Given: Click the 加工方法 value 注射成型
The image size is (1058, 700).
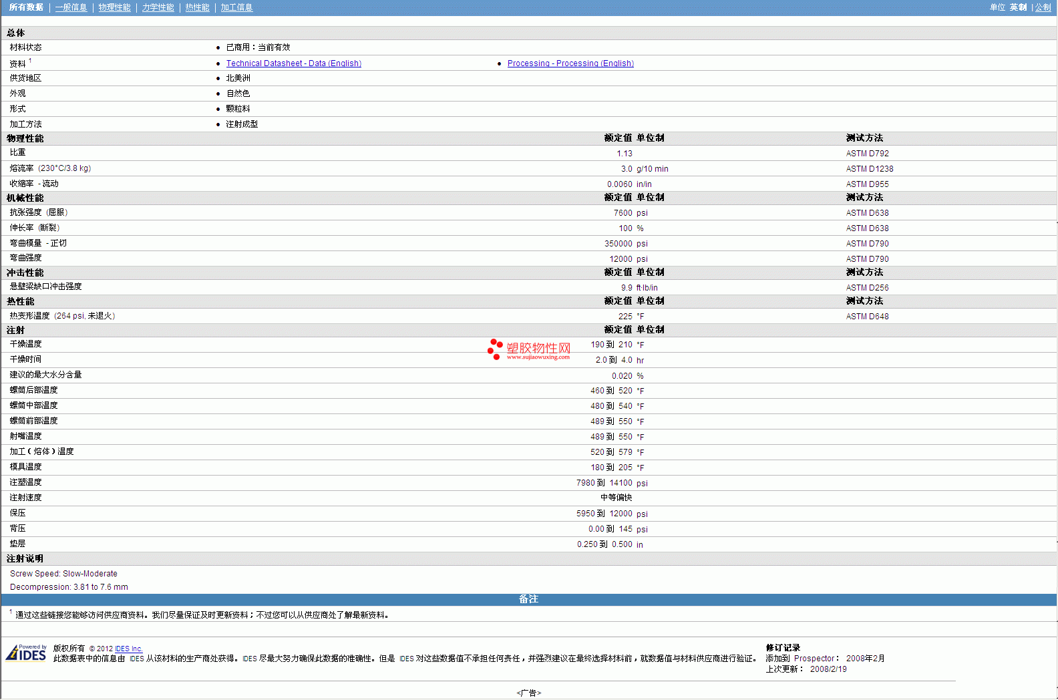Looking at the screenshot, I should coord(242,124).
